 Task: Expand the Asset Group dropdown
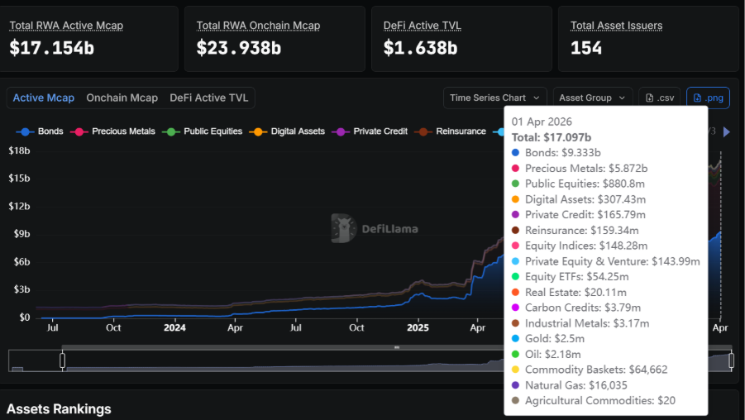pyautogui.click(x=590, y=98)
